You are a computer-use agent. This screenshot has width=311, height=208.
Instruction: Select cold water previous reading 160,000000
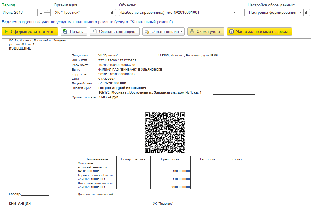181,171
